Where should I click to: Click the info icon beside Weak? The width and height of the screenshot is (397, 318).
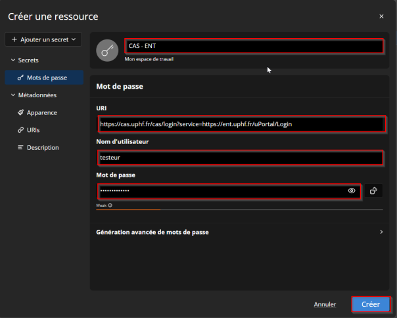pyautogui.click(x=110, y=205)
